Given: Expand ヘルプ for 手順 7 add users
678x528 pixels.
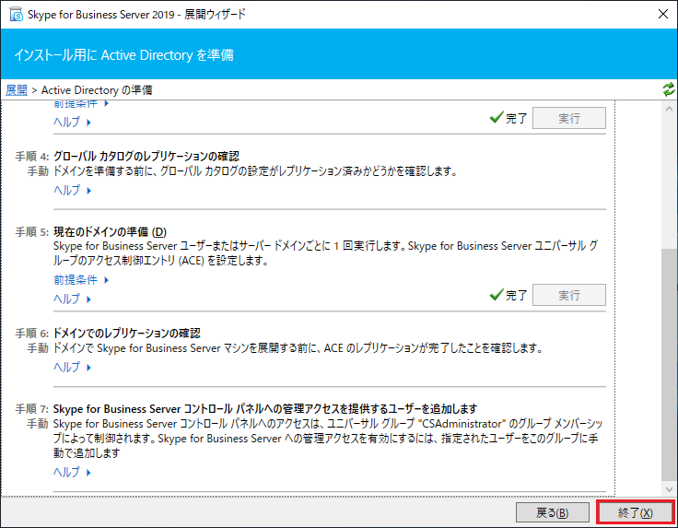Looking at the screenshot, I should click(72, 472).
